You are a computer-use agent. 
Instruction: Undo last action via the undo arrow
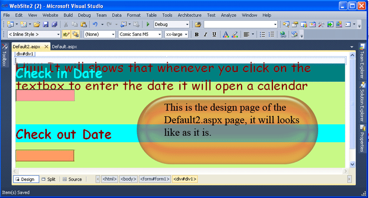(x=95, y=24)
